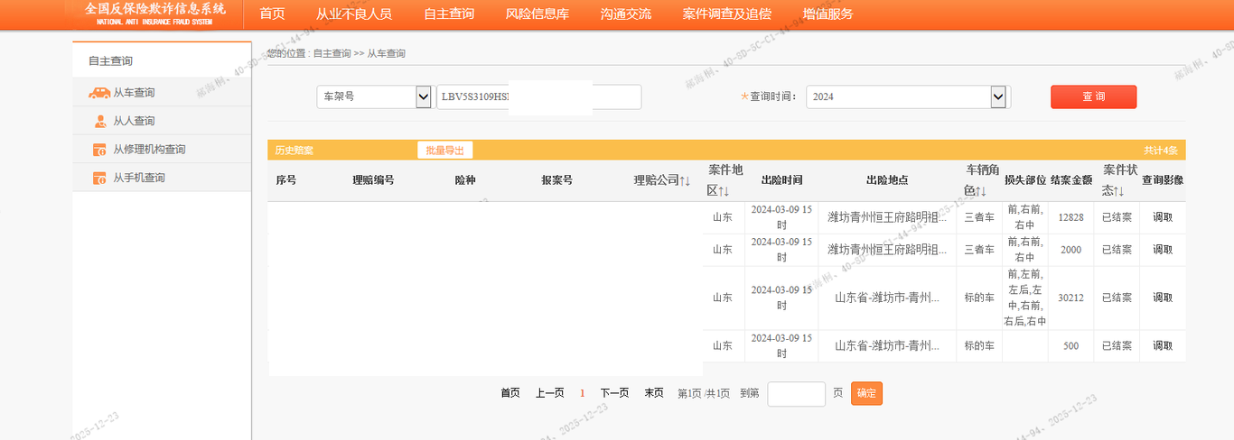Sort by 理赔公司 using its arrows icon
Viewport: 1234px width, 440px height.
click(x=685, y=180)
